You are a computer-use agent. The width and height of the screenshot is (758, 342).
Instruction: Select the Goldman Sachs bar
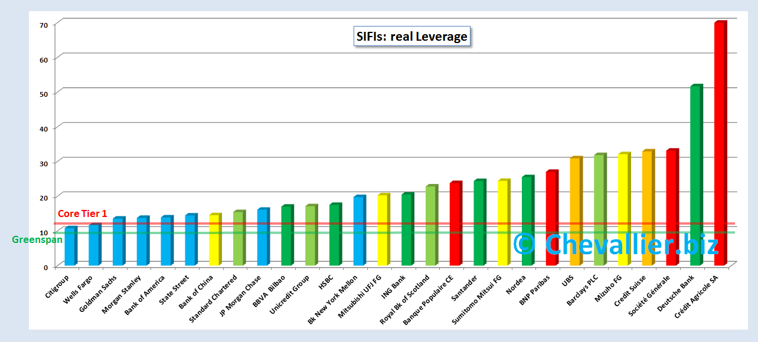tap(119, 241)
